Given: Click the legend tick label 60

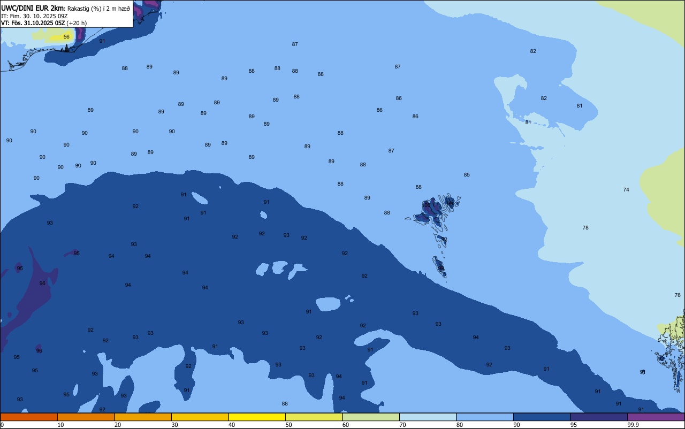Looking at the screenshot, I should (345, 425).
